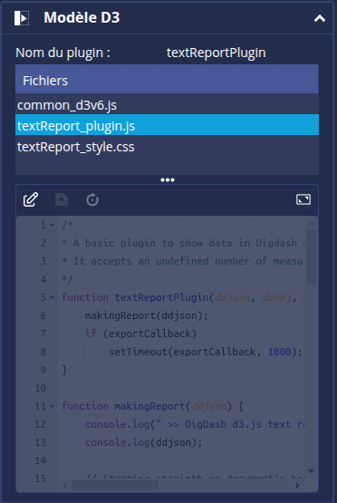Click 'setTimeout(exportCallback, 1000);' code line

click(x=206, y=352)
